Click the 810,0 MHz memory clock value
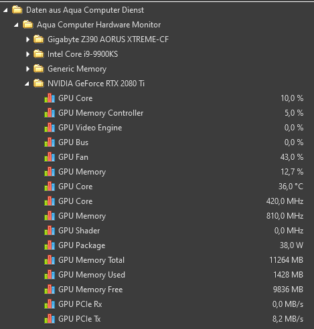The height and width of the screenshot is (329, 314). pos(285,216)
